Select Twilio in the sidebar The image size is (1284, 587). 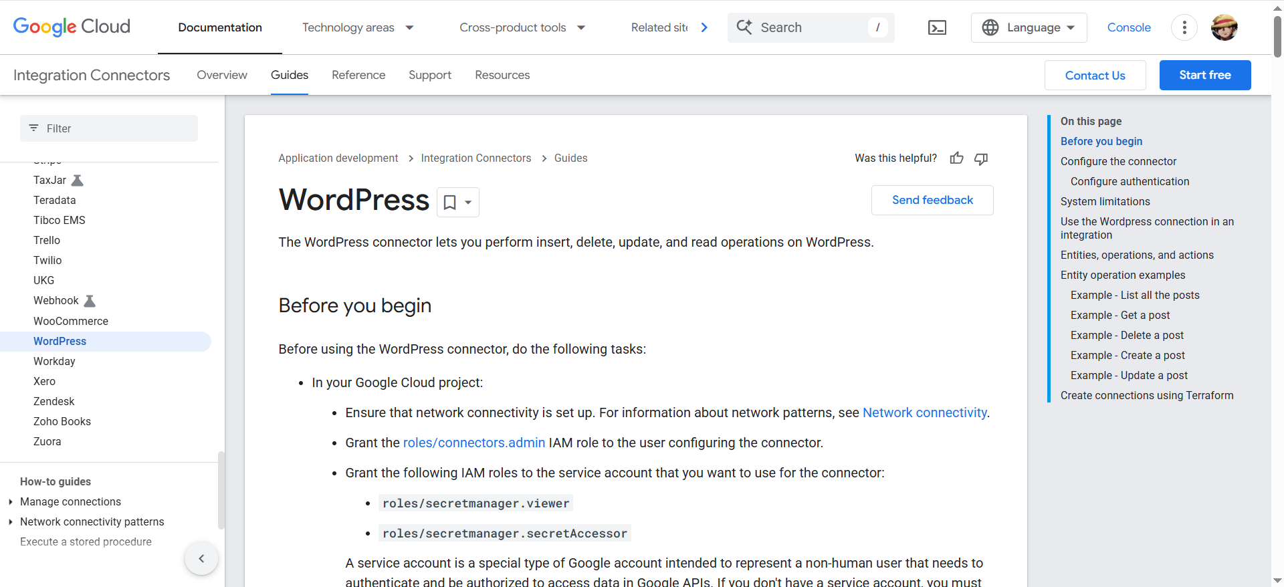click(x=47, y=260)
